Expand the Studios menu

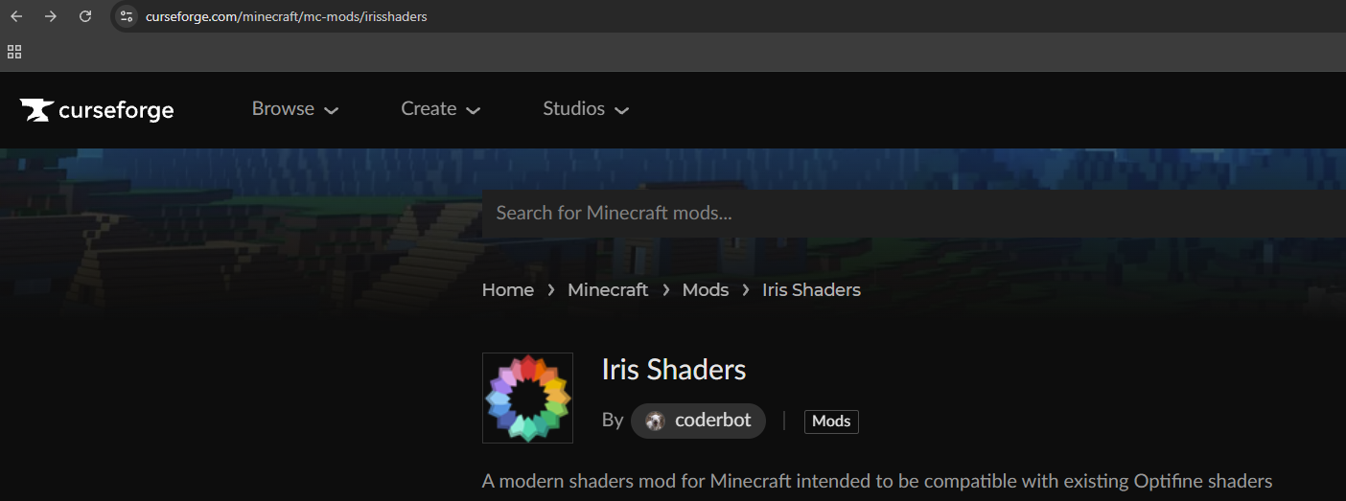586,109
